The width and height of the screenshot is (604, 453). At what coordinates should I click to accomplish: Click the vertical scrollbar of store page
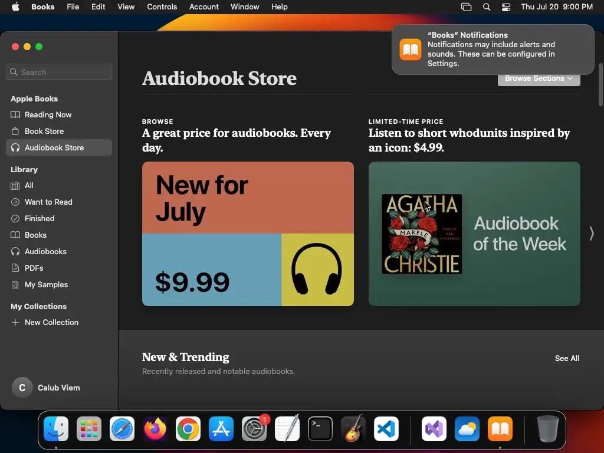pos(600,85)
